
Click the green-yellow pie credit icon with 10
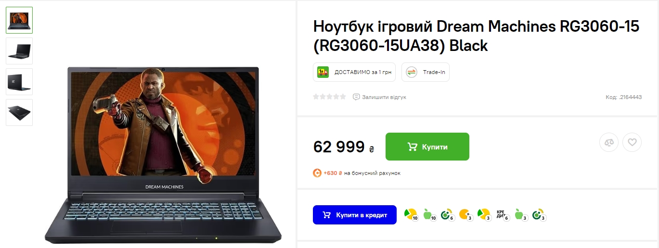point(411,214)
